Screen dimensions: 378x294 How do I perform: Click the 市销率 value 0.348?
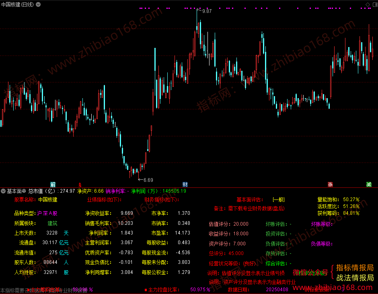[184, 223]
